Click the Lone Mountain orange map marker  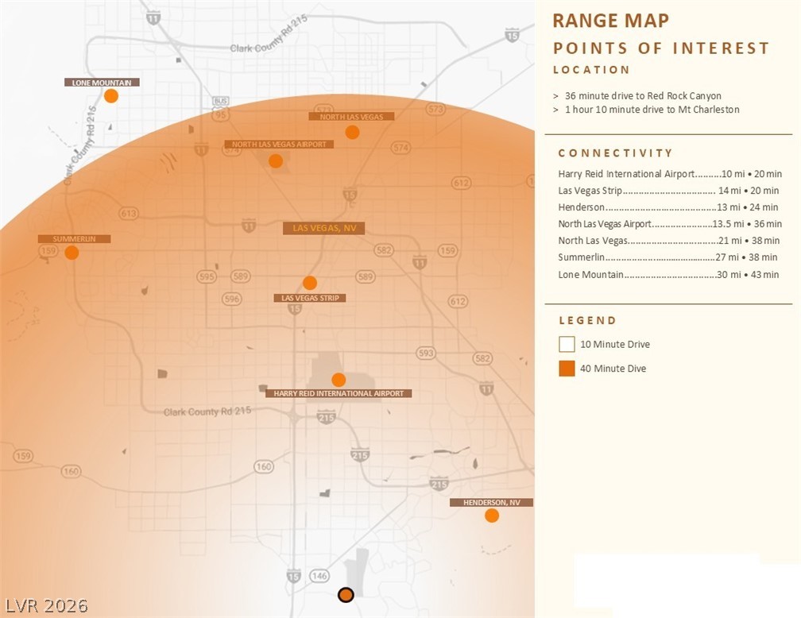click(111, 96)
